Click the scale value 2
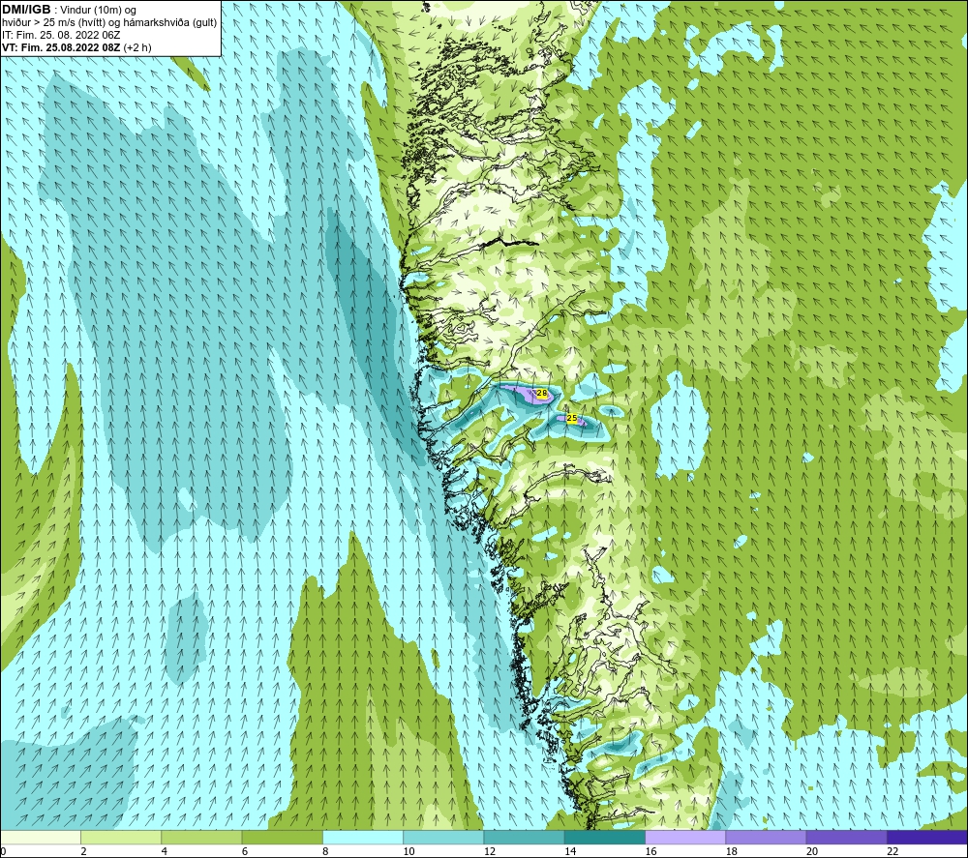Image resolution: width=968 pixels, height=858 pixels. tap(83, 851)
